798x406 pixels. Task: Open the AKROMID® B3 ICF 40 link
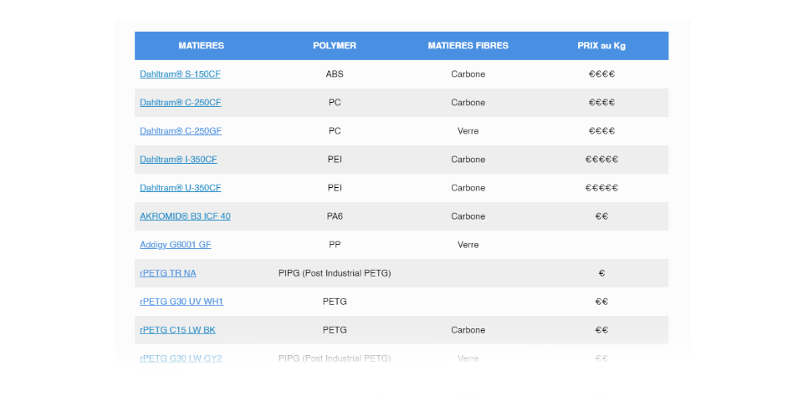[x=185, y=216]
